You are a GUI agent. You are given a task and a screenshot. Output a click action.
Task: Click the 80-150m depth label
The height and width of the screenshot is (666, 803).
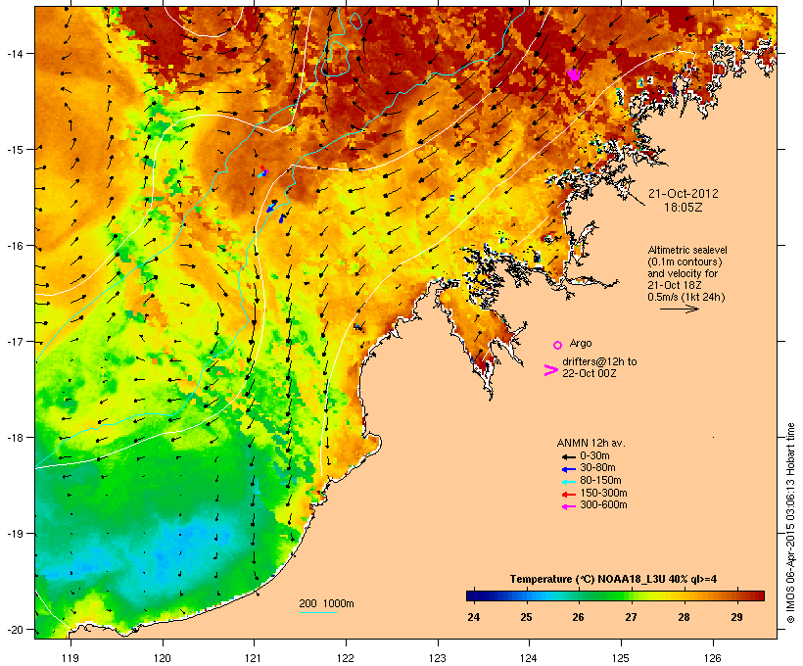[x=600, y=481]
